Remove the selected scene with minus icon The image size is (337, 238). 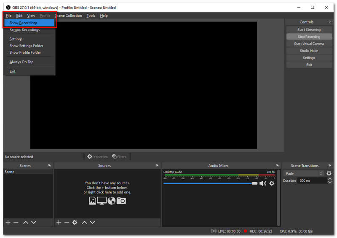click(x=16, y=222)
